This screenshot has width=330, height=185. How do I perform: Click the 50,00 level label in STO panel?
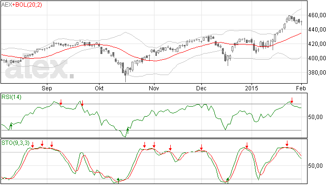(316, 166)
